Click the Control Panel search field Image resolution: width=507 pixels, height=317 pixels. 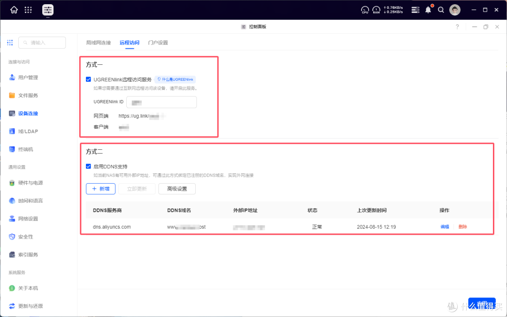click(x=42, y=43)
